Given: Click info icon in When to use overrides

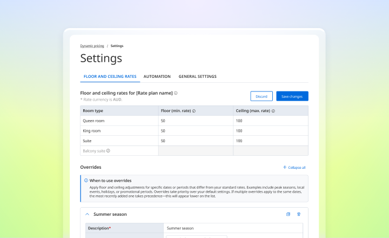Looking at the screenshot, I should (x=86, y=180).
